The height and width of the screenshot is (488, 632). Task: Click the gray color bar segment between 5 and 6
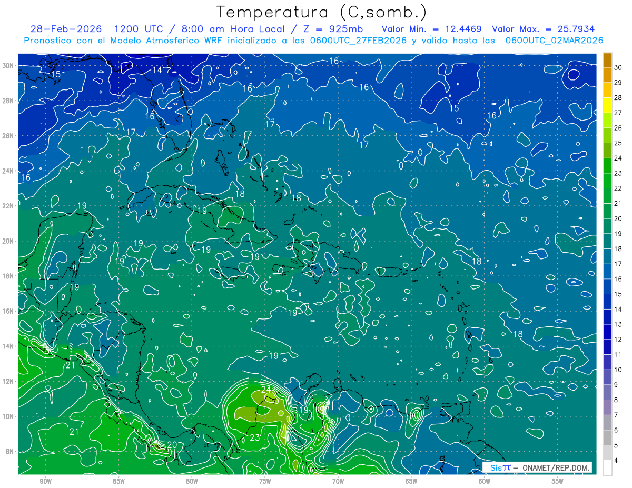pos(608,437)
